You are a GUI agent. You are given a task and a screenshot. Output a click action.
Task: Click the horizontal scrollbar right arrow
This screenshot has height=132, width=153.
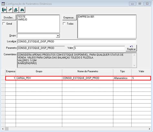coord(149,129)
